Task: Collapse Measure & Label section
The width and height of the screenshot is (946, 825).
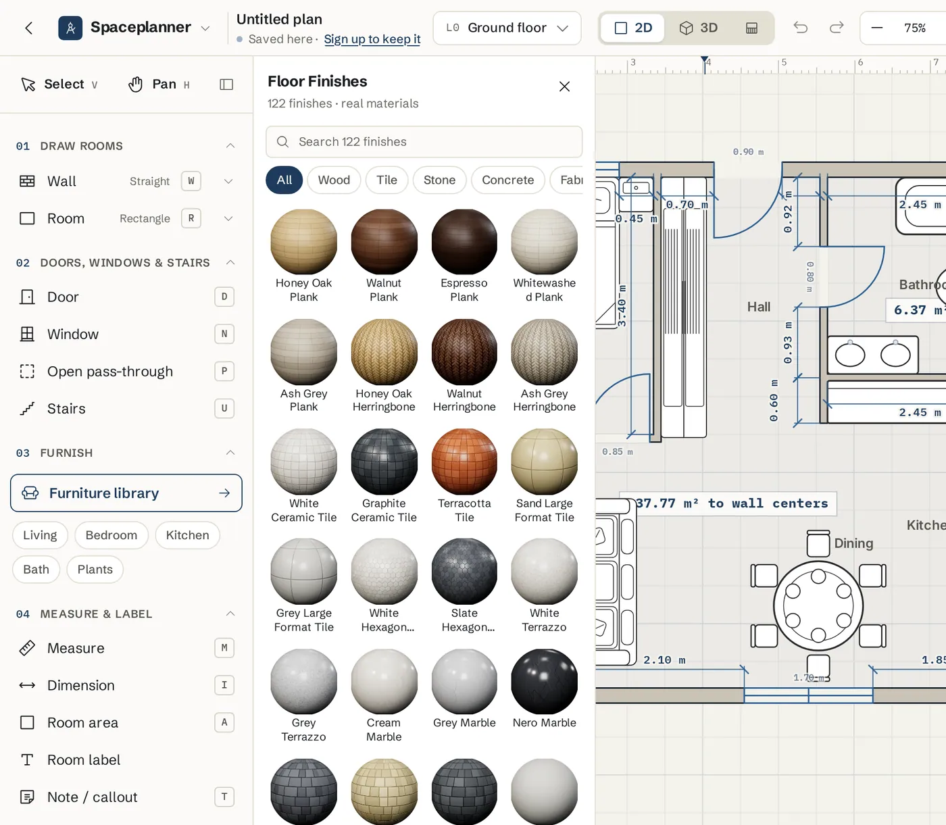Action: tap(230, 614)
